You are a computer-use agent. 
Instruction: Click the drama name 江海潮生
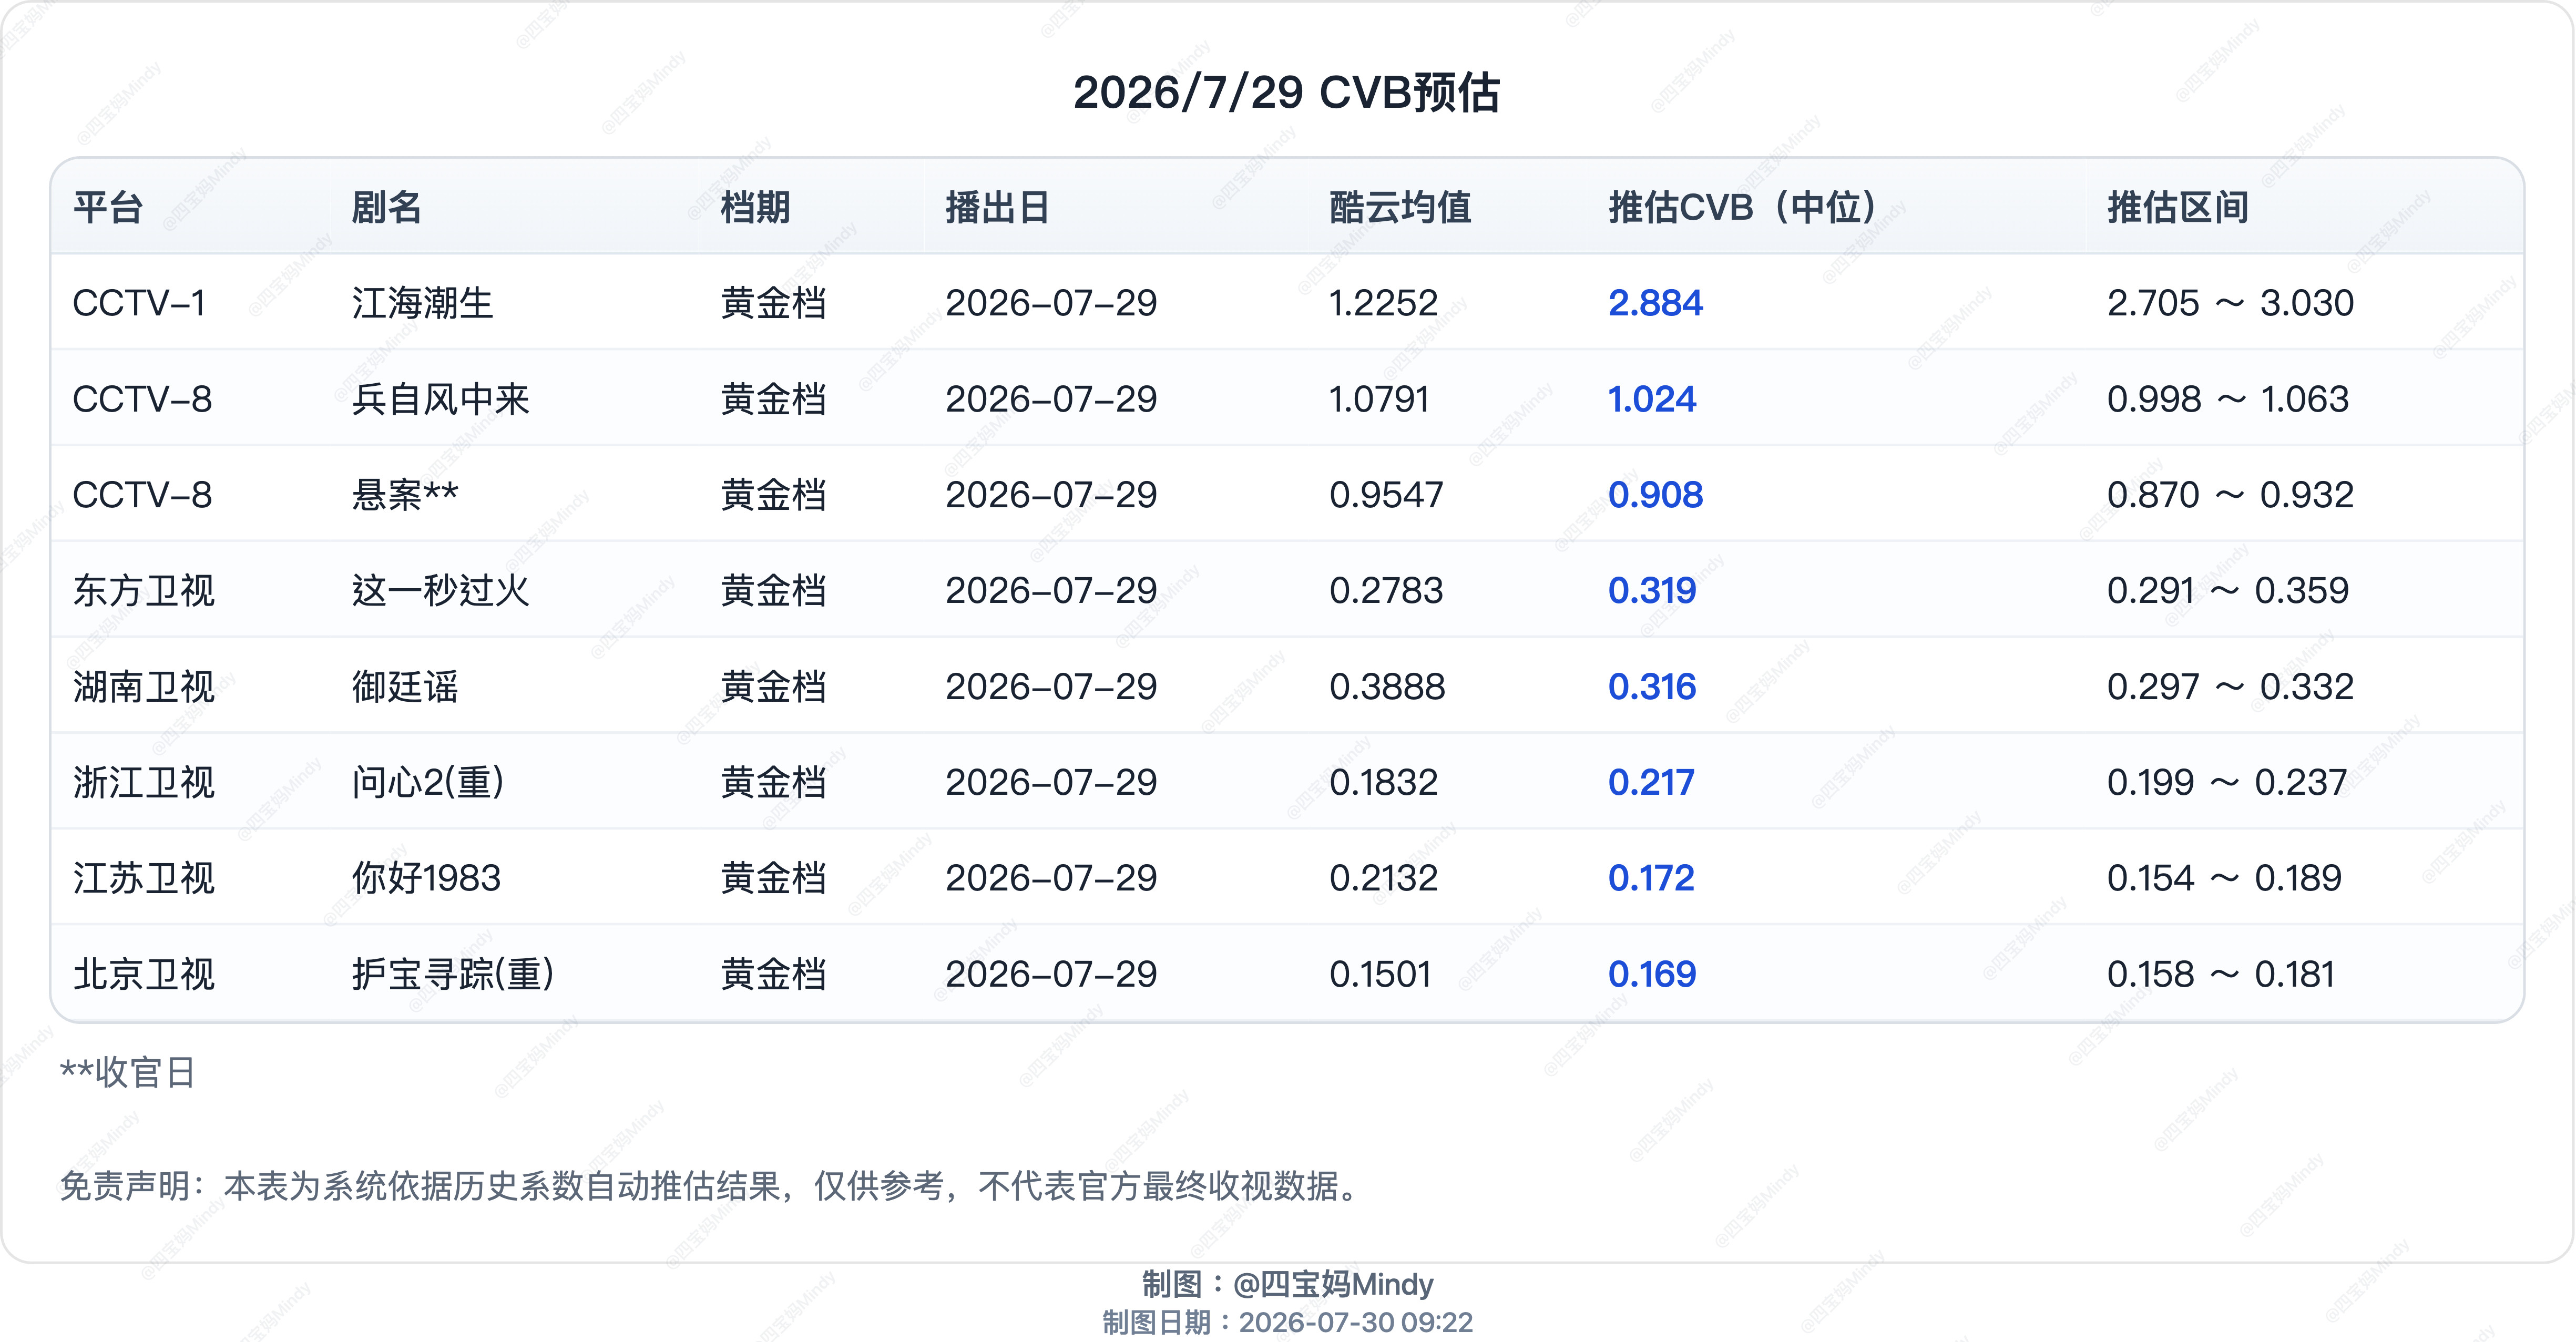tap(422, 303)
